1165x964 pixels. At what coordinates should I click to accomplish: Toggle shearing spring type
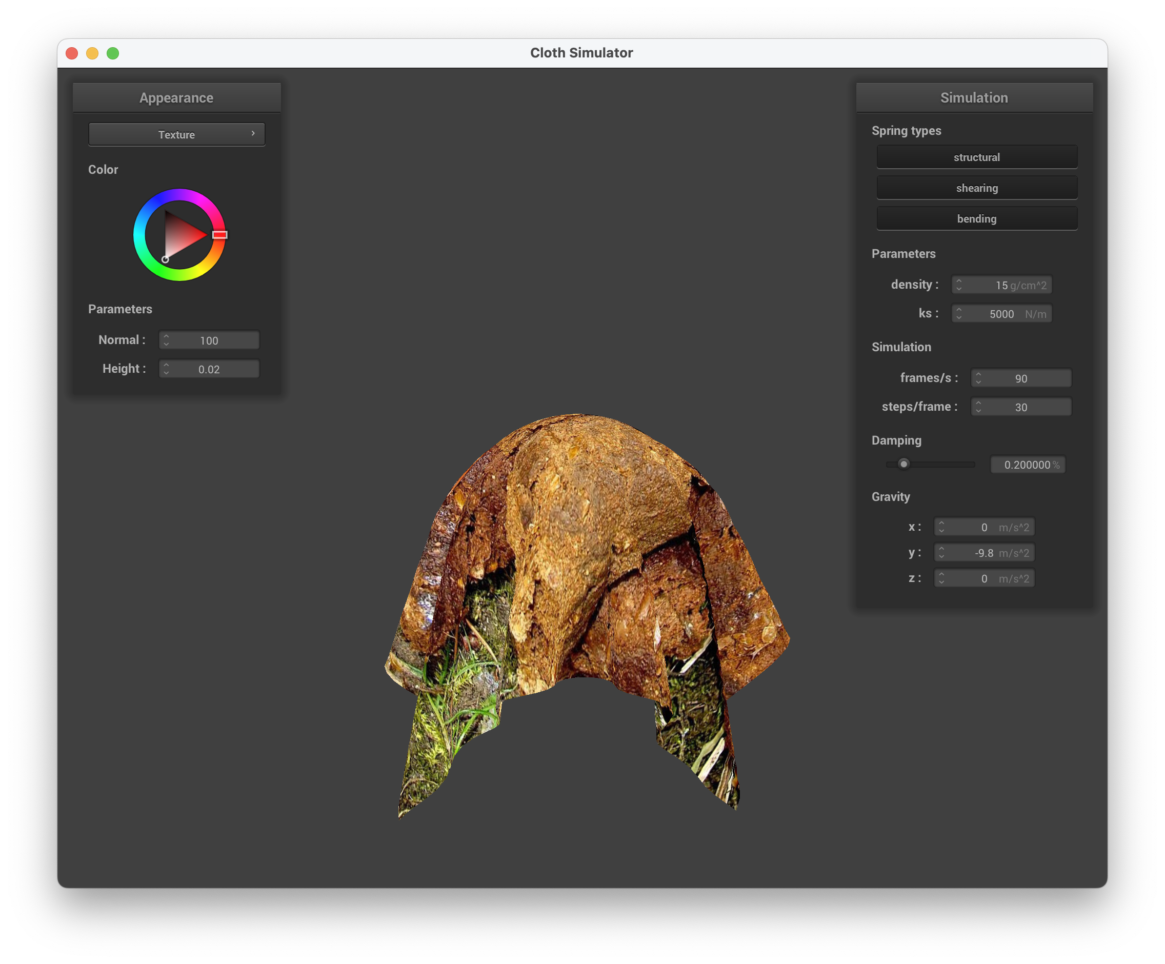[x=976, y=188]
